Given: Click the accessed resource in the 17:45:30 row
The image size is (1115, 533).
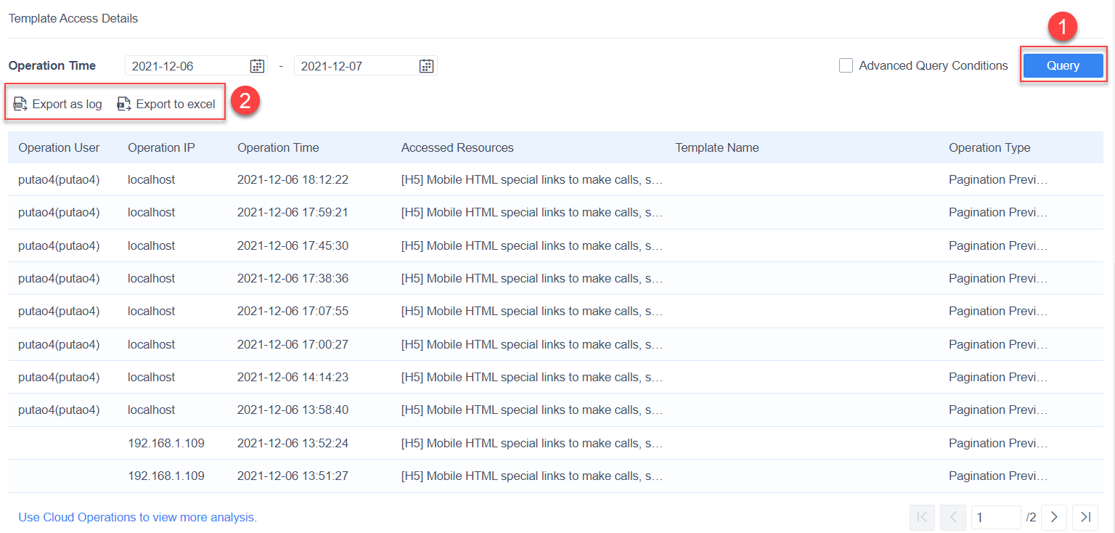Looking at the screenshot, I should [x=532, y=245].
